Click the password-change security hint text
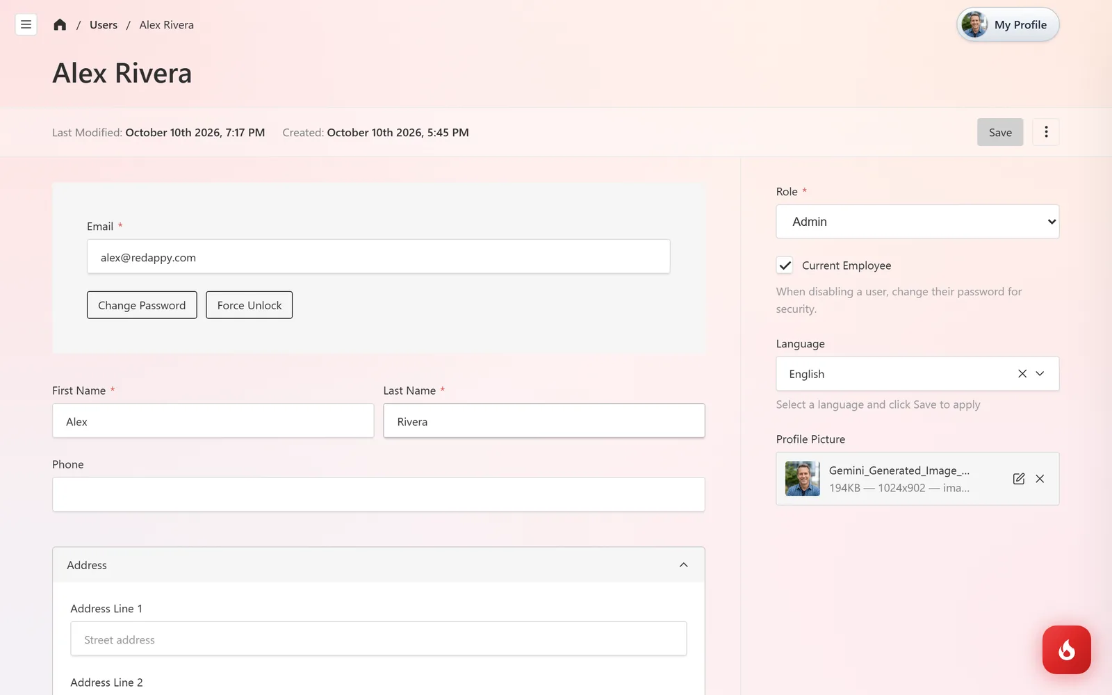1112x695 pixels. click(x=899, y=300)
